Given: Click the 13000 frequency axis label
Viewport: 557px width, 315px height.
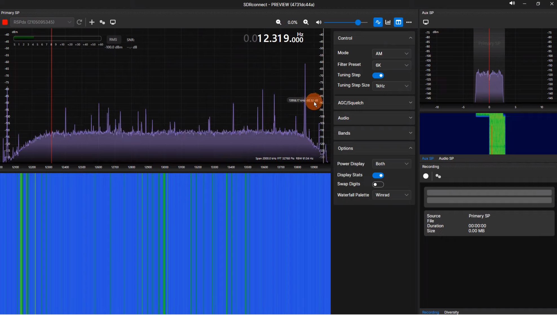Looking at the screenshot, I should [165, 167].
